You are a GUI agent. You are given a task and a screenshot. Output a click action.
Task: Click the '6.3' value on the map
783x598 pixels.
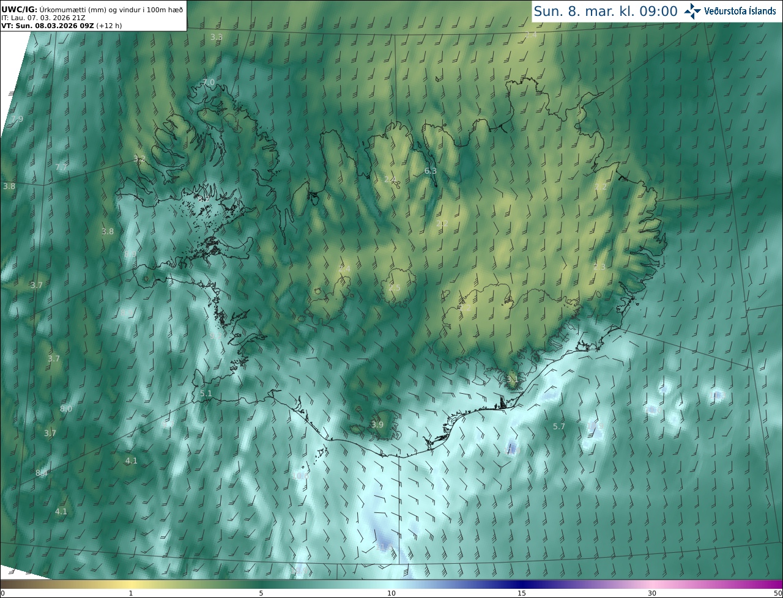[x=431, y=171]
